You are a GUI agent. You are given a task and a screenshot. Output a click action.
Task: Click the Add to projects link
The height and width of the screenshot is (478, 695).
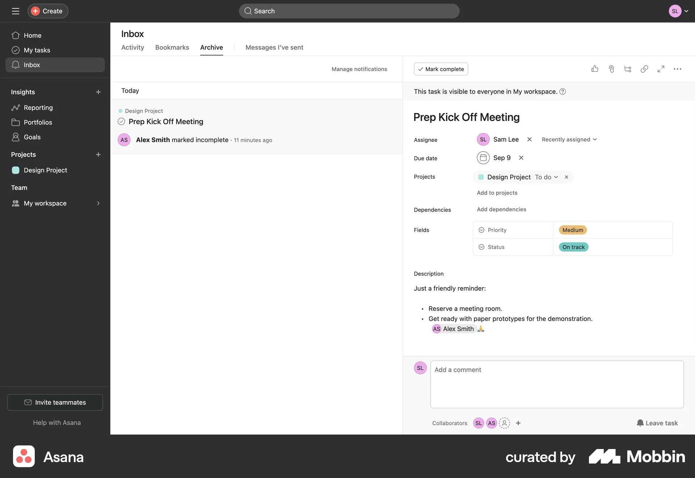click(x=497, y=193)
